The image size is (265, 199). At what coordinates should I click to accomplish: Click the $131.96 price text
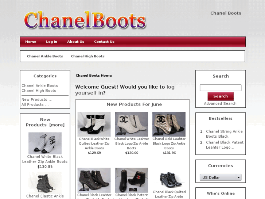[169, 153]
